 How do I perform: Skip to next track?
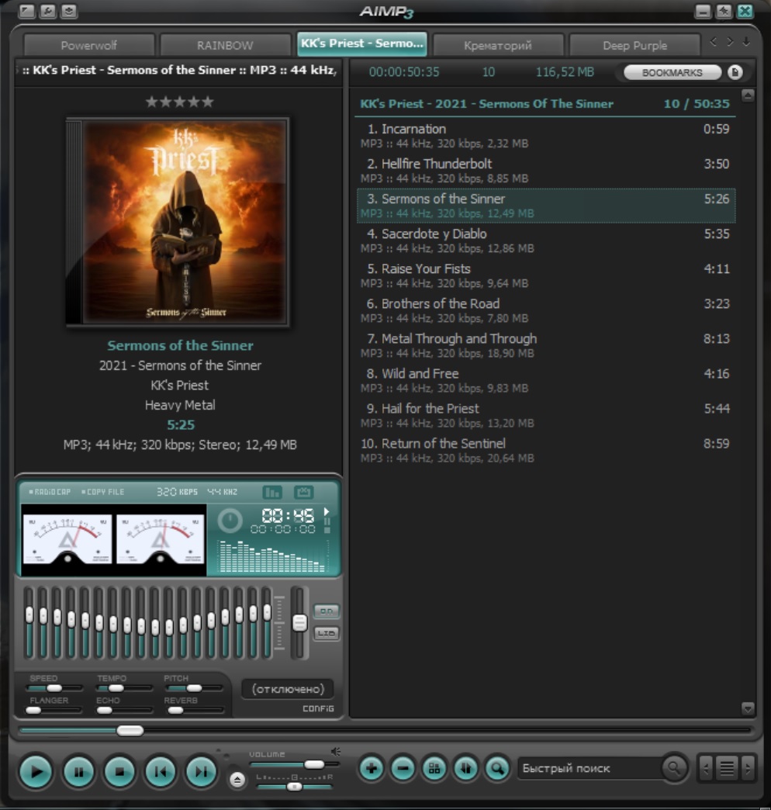pyautogui.click(x=200, y=771)
